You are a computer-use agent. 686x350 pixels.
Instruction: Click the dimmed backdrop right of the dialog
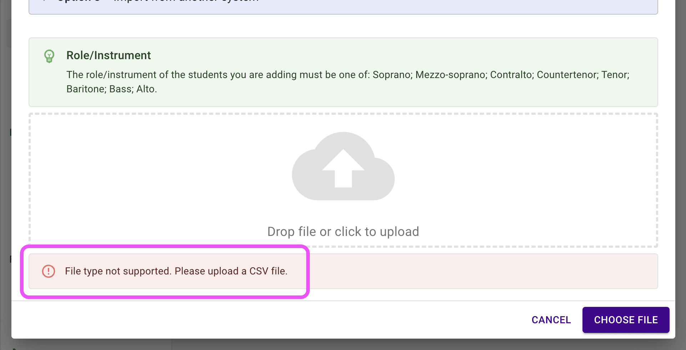[x=681, y=178]
